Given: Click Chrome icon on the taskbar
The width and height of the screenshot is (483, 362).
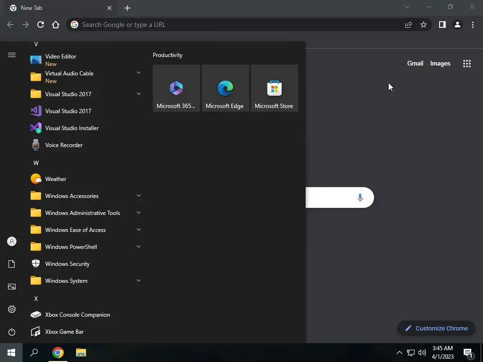Looking at the screenshot, I should (58, 353).
